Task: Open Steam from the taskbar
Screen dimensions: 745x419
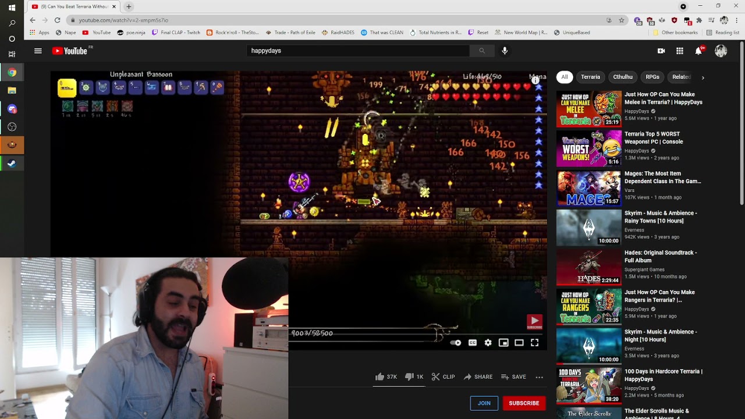Action: coord(12,164)
